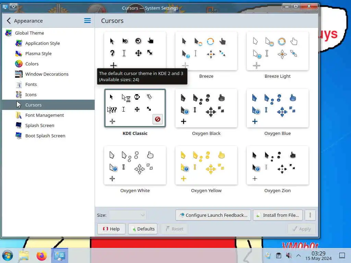Go back from Appearance with arrow
Screen dimensions: 351x263
point(9,21)
